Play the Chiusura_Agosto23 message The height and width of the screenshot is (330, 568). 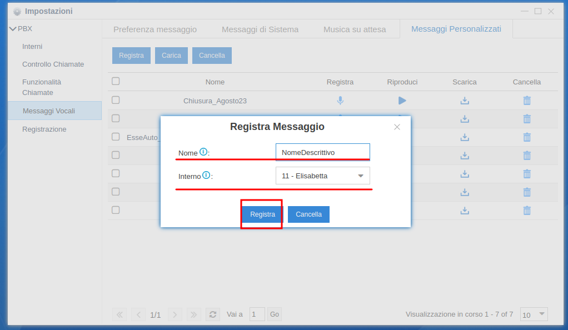pyautogui.click(x=402, y=101)
